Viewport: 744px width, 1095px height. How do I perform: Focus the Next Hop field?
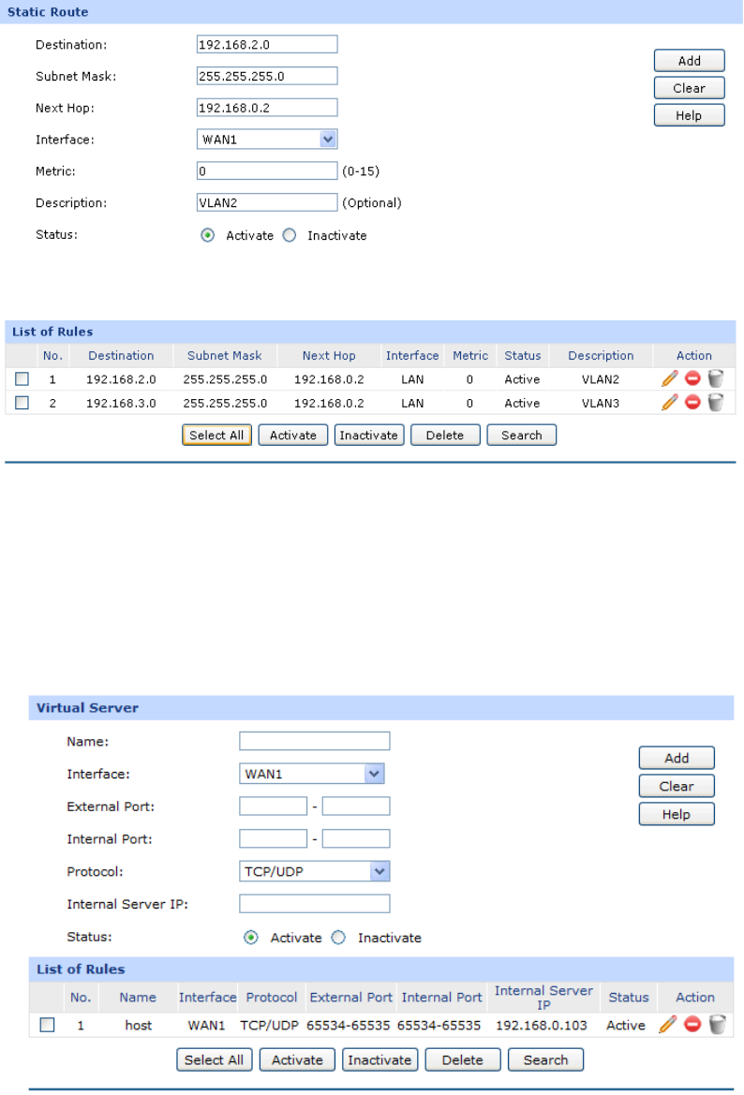tap(267, 108)
